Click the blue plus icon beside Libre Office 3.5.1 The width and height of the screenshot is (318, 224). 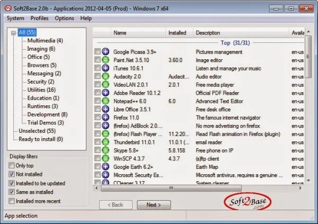[x=105, y=109]
